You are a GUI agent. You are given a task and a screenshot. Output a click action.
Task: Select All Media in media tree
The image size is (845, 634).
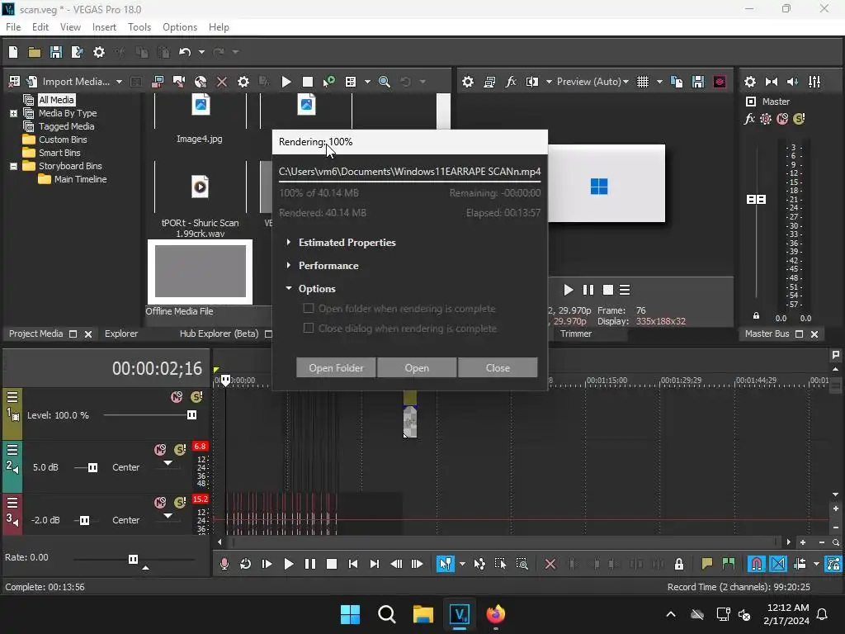point(56,100)
